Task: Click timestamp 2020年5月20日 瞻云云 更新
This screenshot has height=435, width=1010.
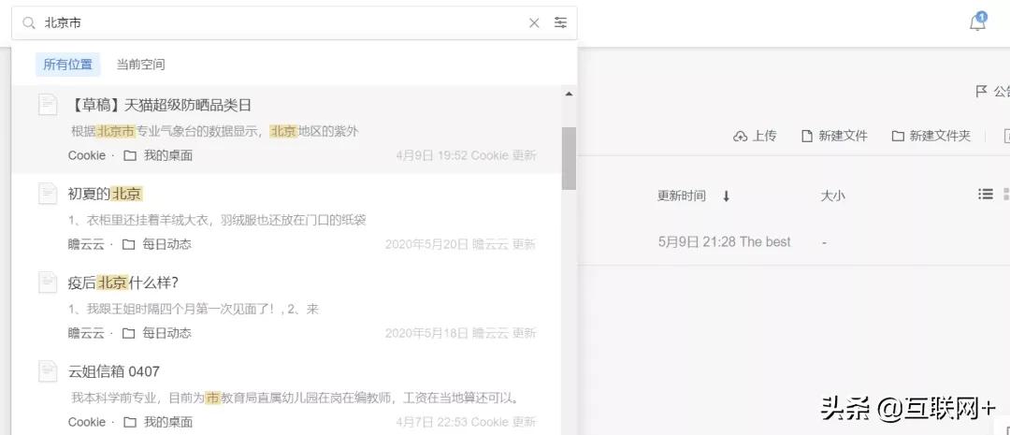Action: (460, 244)
